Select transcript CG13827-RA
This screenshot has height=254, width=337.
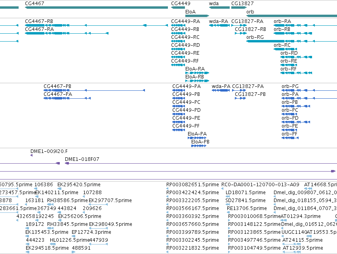pos(239,25)
